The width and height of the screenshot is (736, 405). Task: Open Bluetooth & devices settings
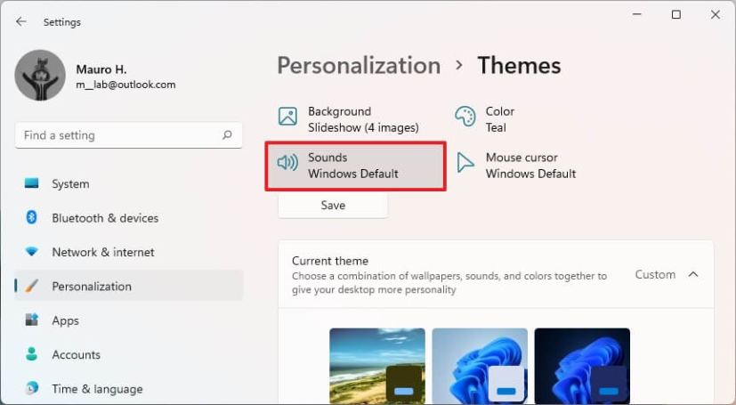pos(129,218)
